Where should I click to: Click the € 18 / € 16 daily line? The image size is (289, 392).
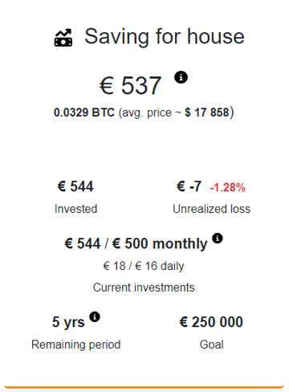(144, 266)
